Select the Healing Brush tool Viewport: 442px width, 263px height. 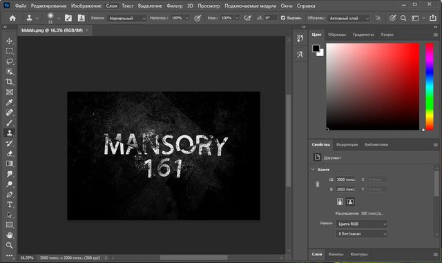click(x=9, y=113)
